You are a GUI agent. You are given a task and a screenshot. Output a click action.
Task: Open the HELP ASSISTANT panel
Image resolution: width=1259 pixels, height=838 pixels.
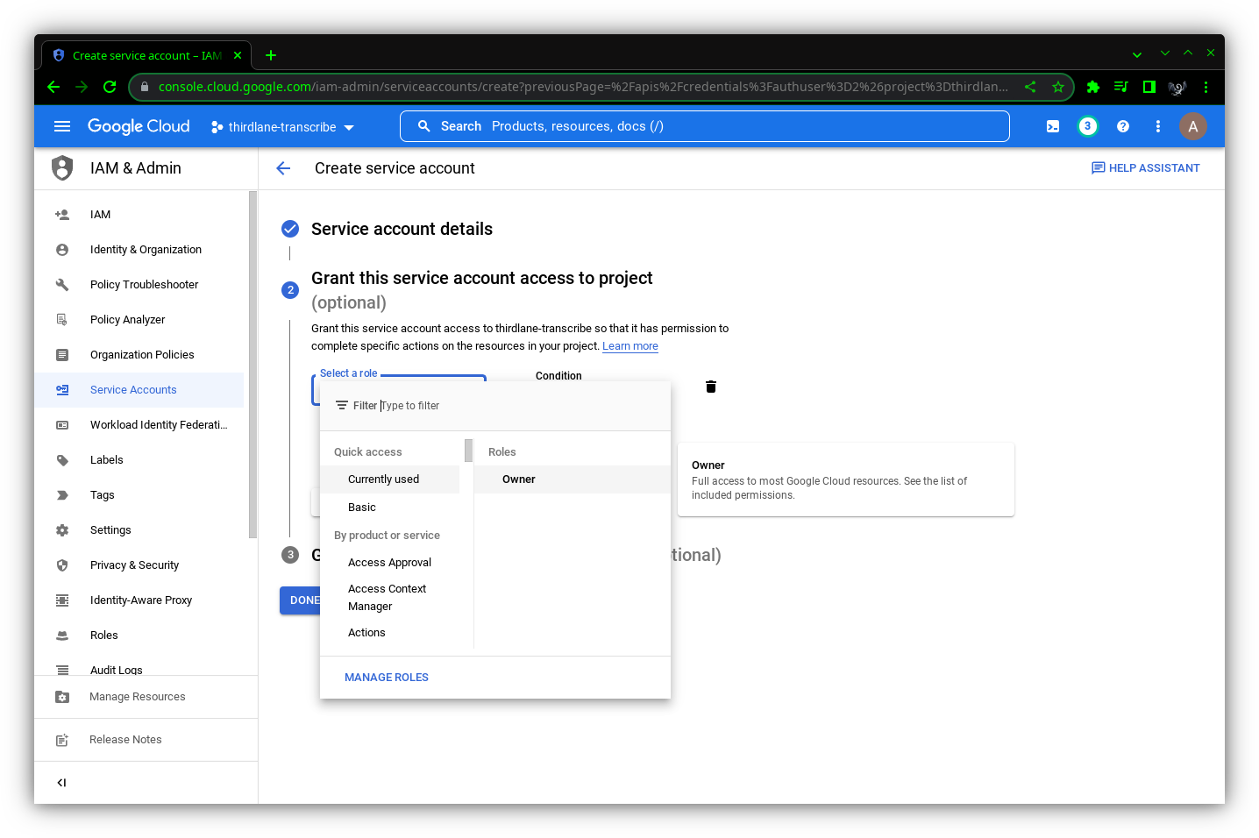point(1146,168)
